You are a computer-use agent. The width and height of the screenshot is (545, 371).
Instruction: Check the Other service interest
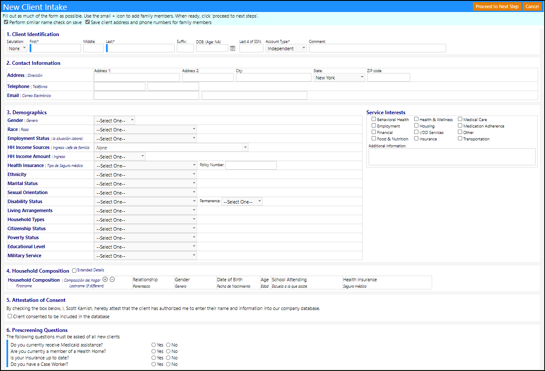click(x=460, y=132)
